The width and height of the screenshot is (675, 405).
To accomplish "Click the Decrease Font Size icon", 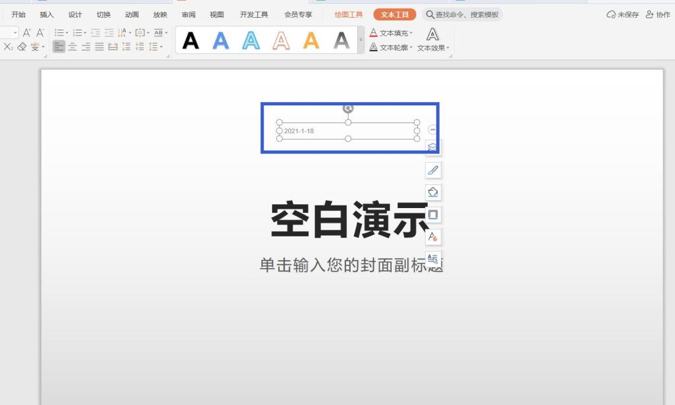I will 40,32.
